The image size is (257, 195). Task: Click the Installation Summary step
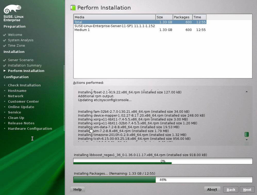click(25, 66)
